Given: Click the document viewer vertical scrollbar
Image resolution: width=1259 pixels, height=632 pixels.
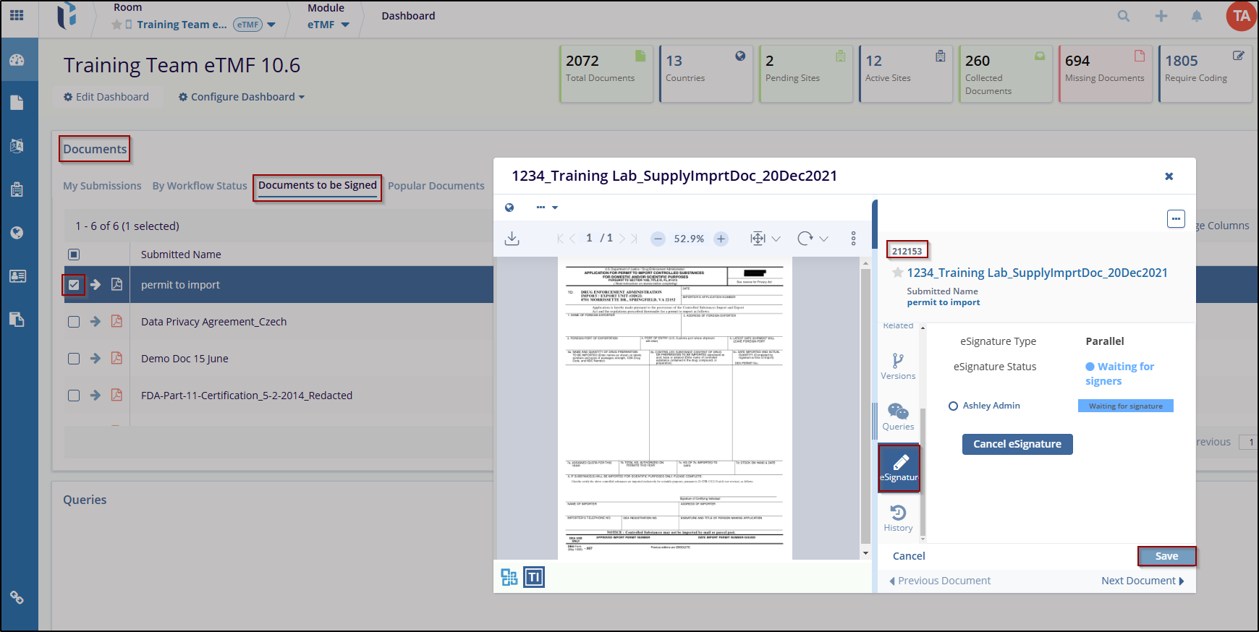Looking at the screenshot, I should pos(865,405).
